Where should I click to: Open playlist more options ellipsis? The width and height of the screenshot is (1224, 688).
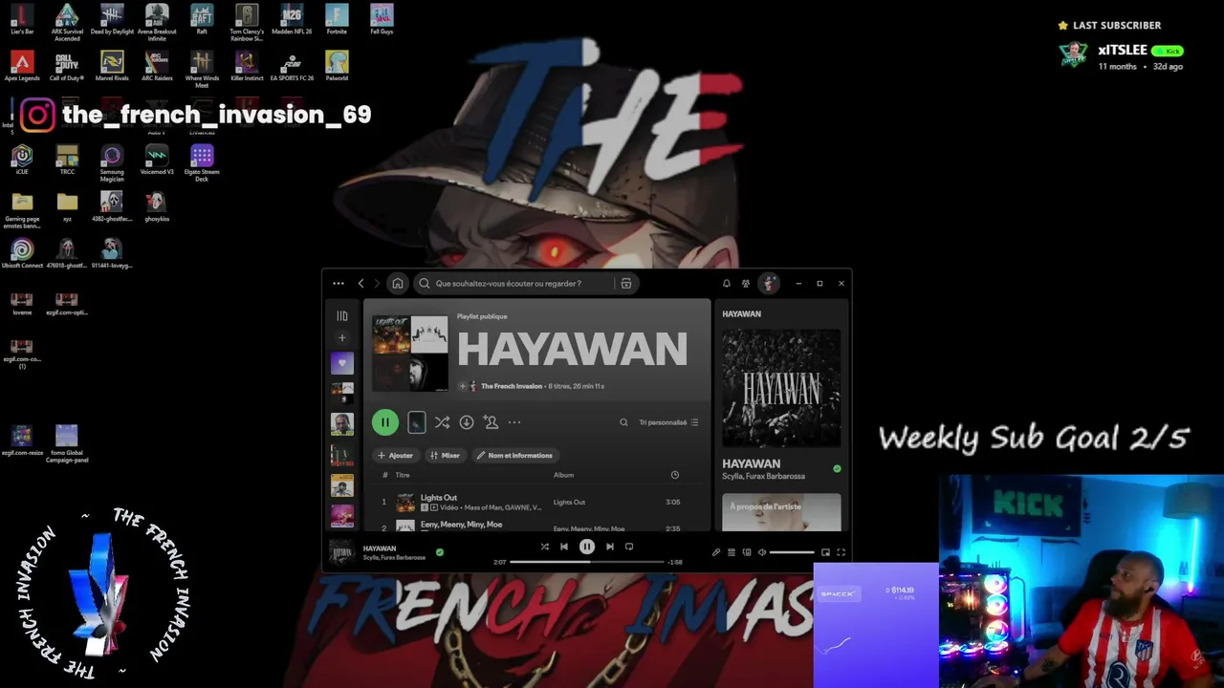point(514,422)
